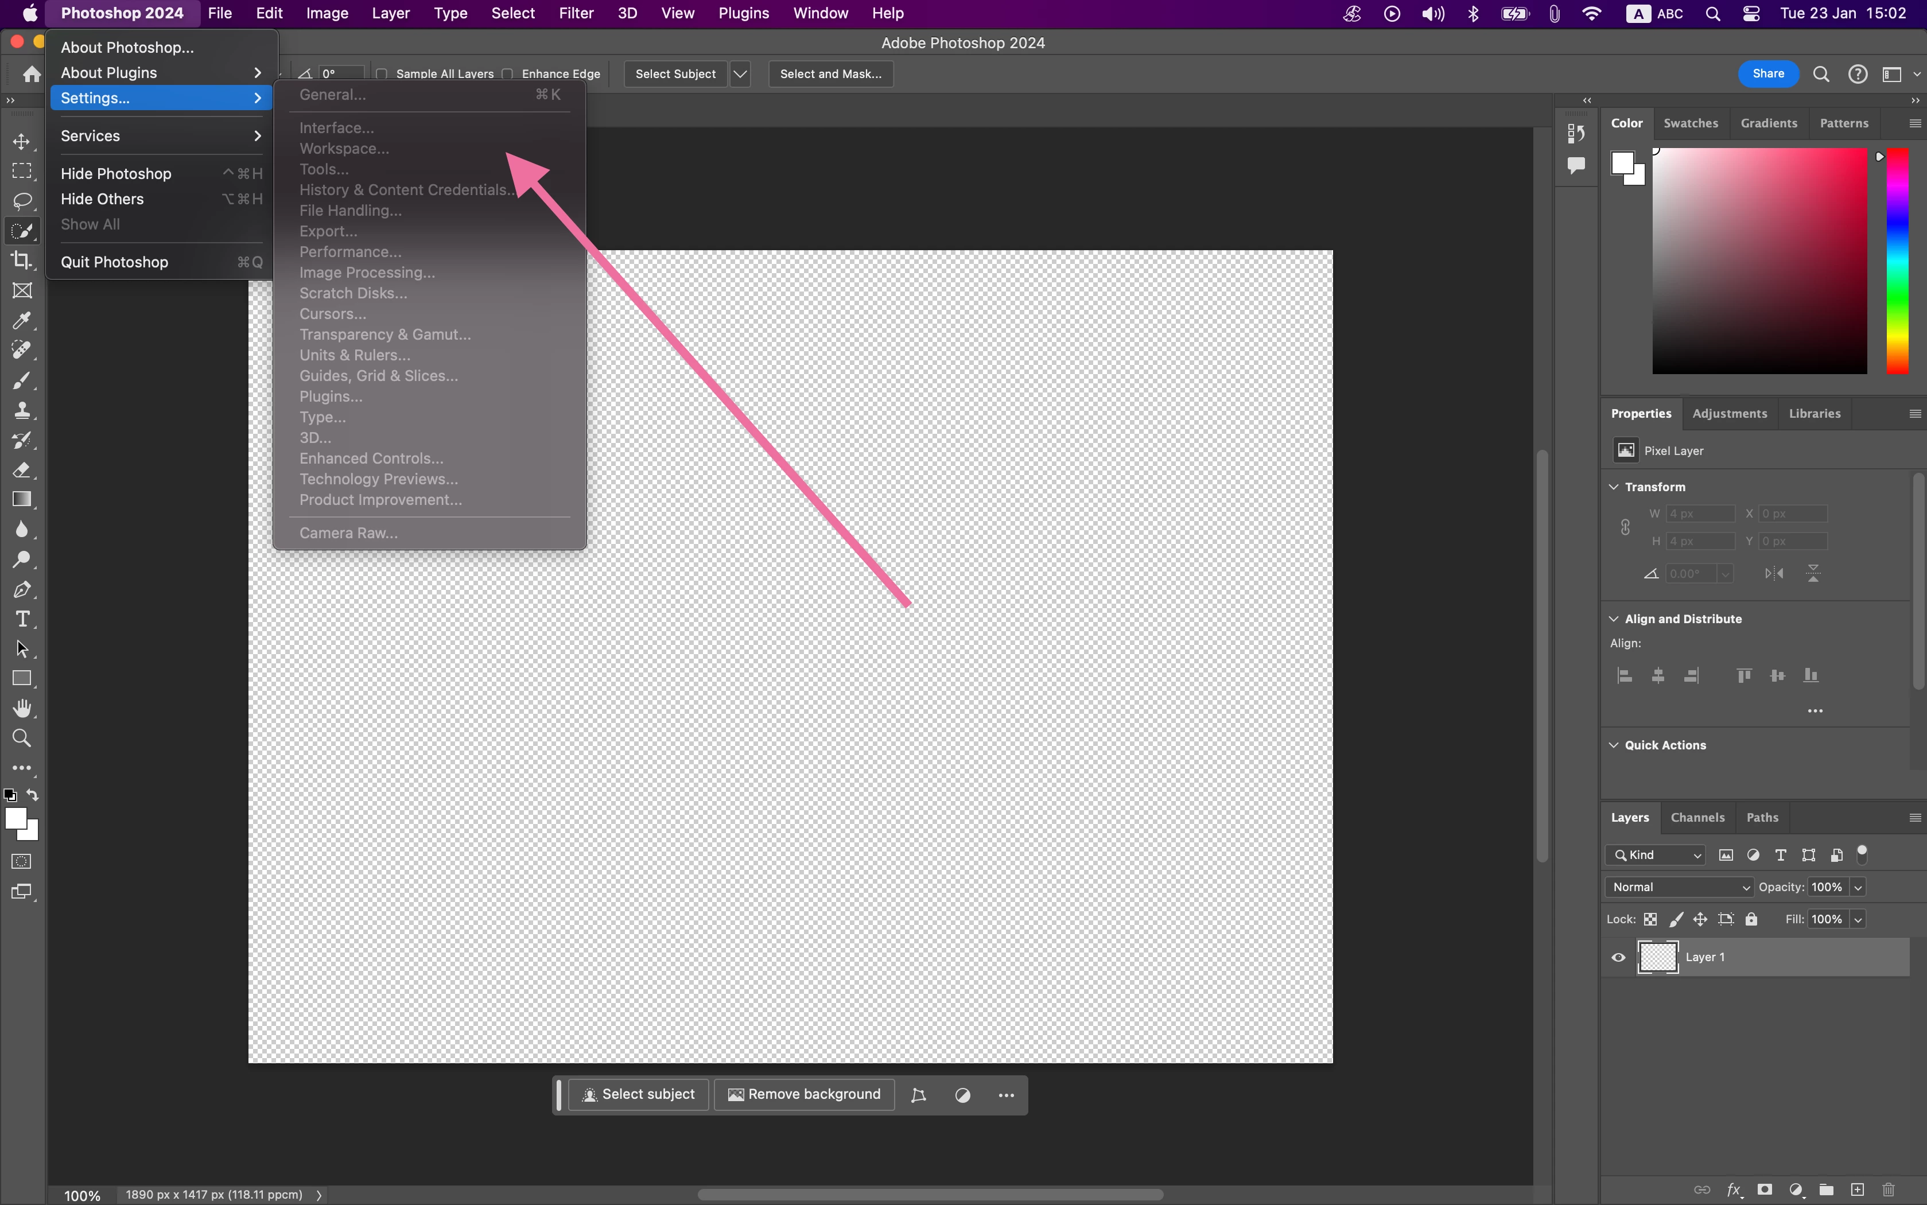Choose Quit Photoshop from menu
This screenshot has height=1205, width=1927.
point(114,262)
